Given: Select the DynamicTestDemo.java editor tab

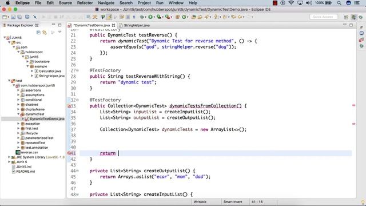Looking at the screenshot, I should pos(91,25).
